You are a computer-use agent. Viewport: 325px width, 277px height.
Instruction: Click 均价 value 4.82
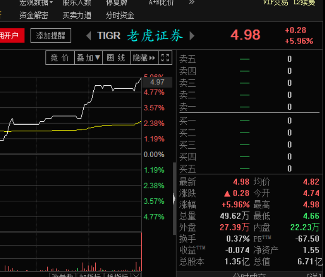coord(311,182)
